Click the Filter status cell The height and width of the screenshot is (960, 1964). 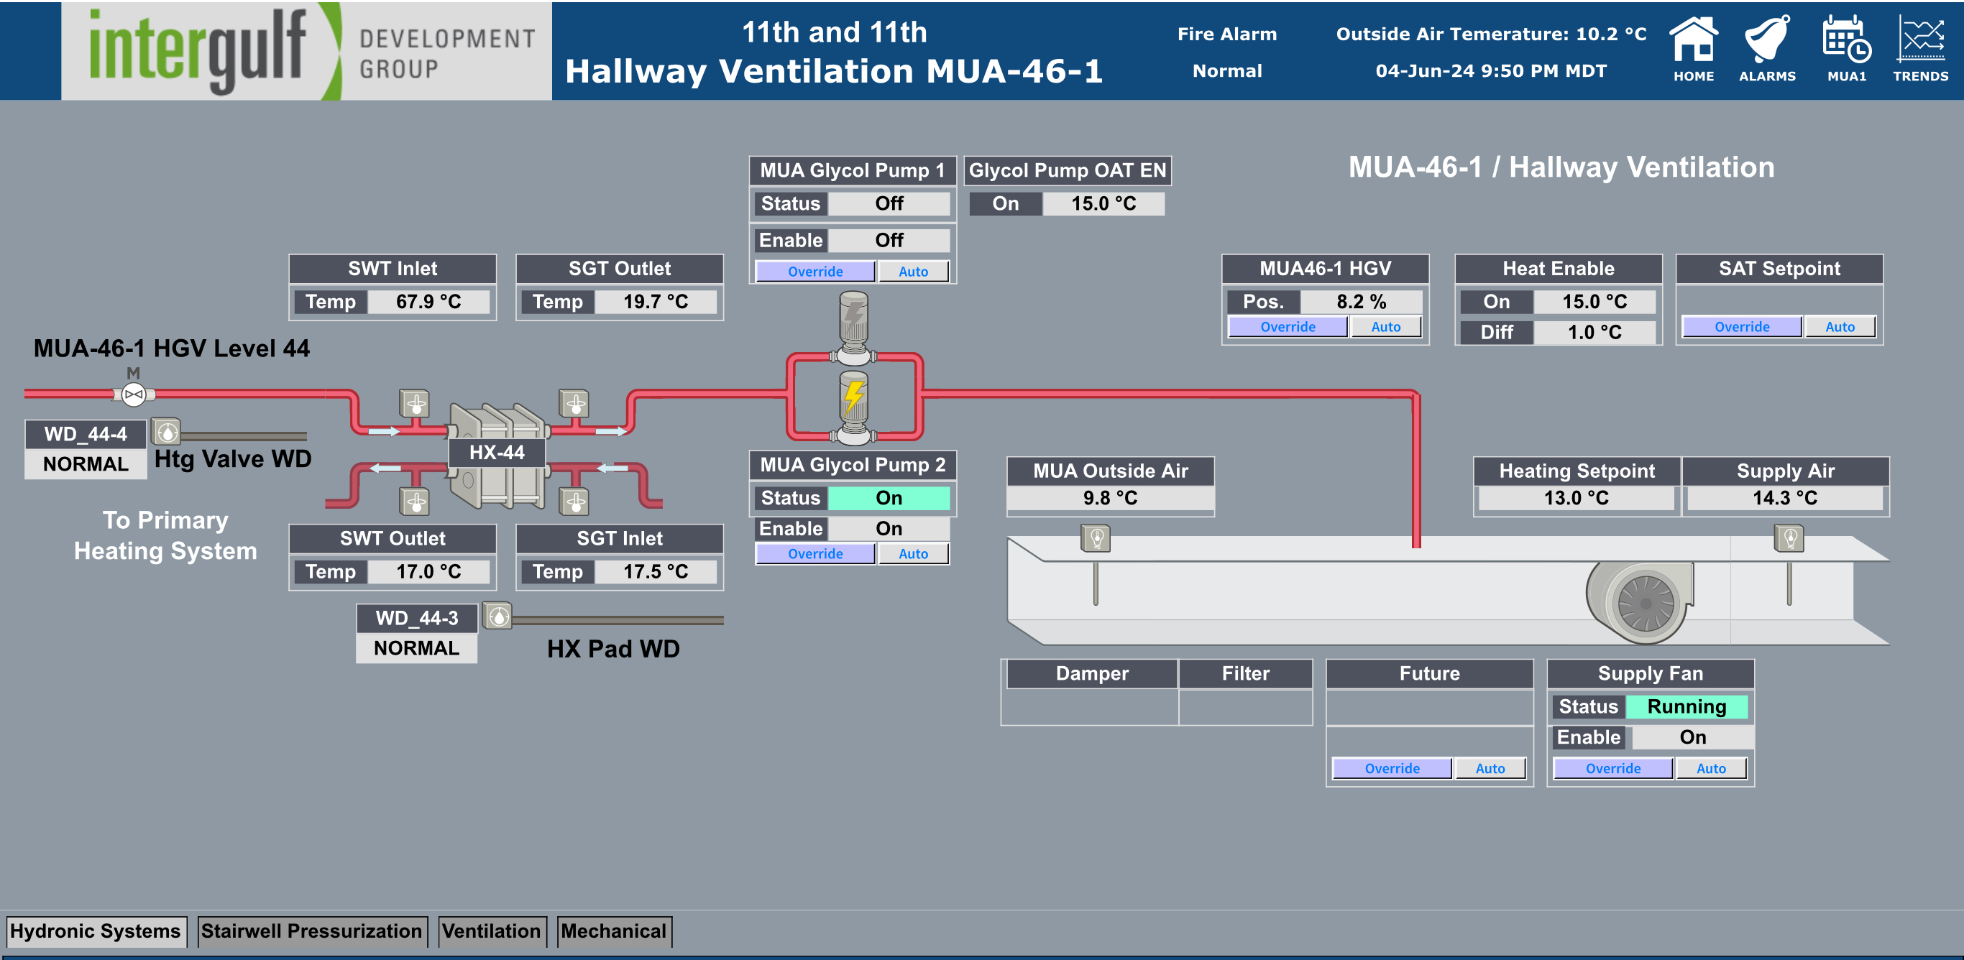coord(1245,707)
